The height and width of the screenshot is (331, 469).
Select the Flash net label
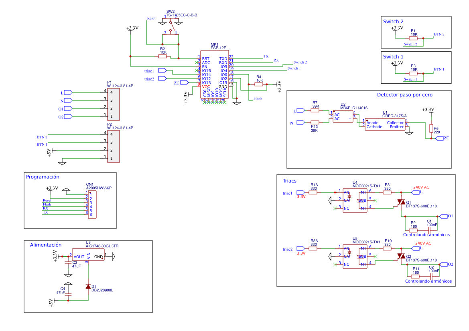coord(257,98)
